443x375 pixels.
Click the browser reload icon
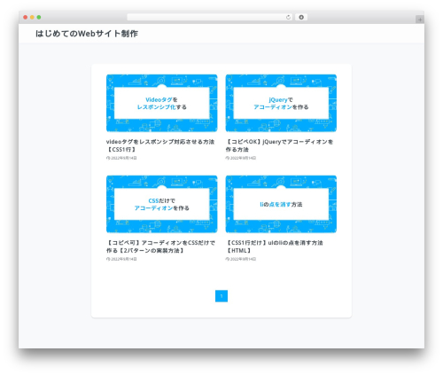[288, 18]
